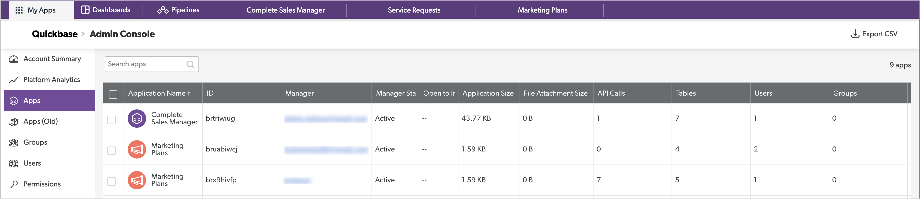
Task: Open Users in the sidebar
Action: 49,163
